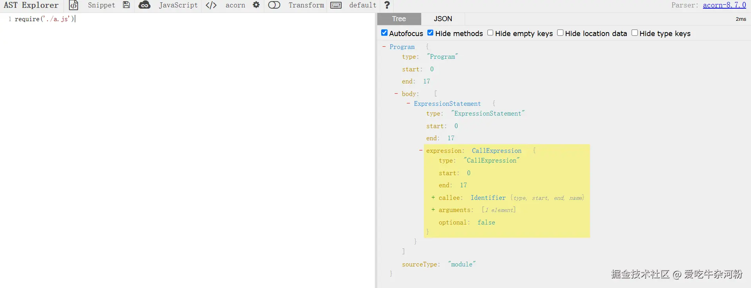Expand the callee Identifier node

tap(433, 197)
